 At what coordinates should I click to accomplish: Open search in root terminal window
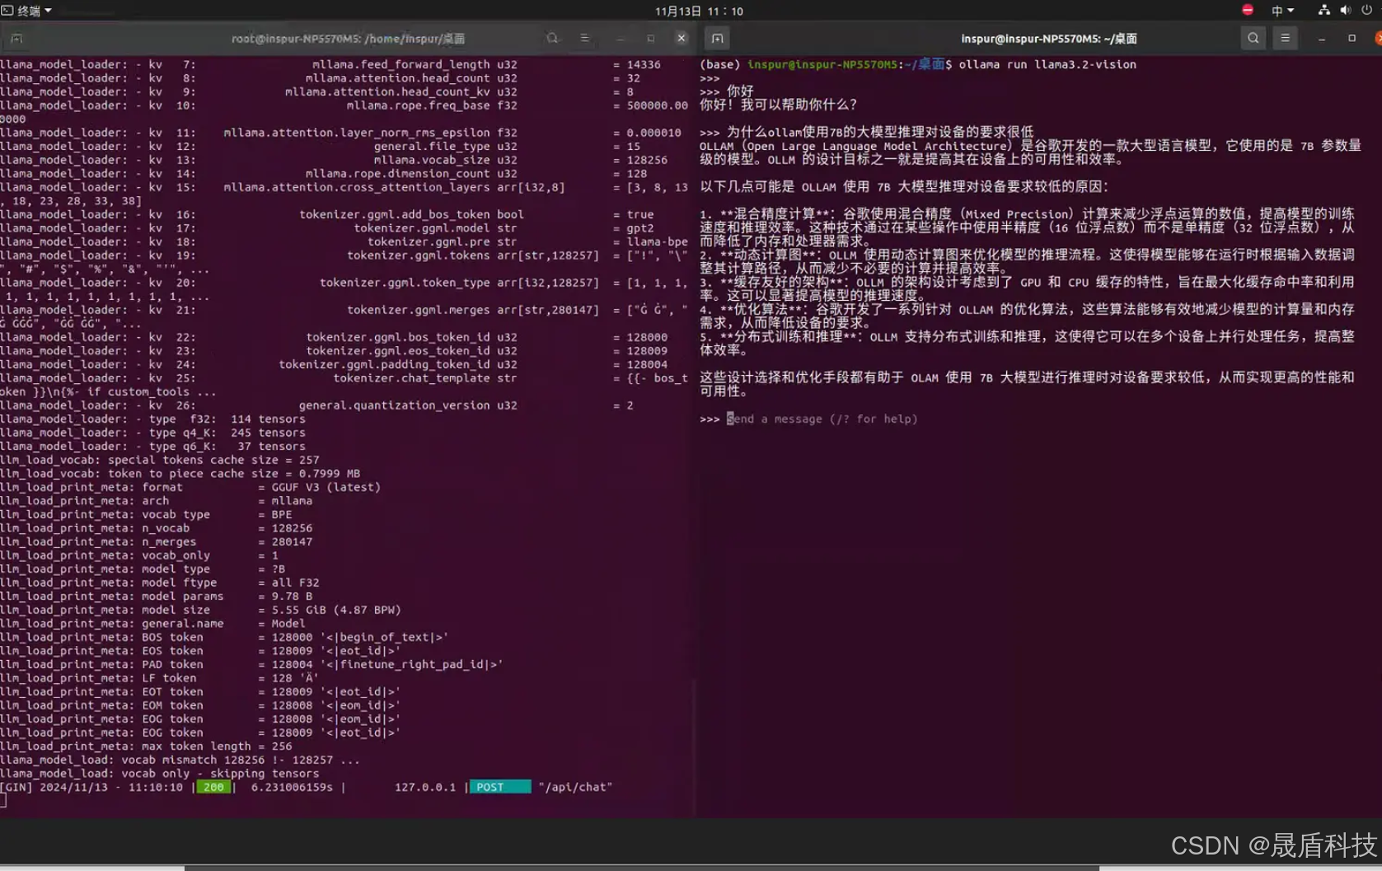[552, 38]
